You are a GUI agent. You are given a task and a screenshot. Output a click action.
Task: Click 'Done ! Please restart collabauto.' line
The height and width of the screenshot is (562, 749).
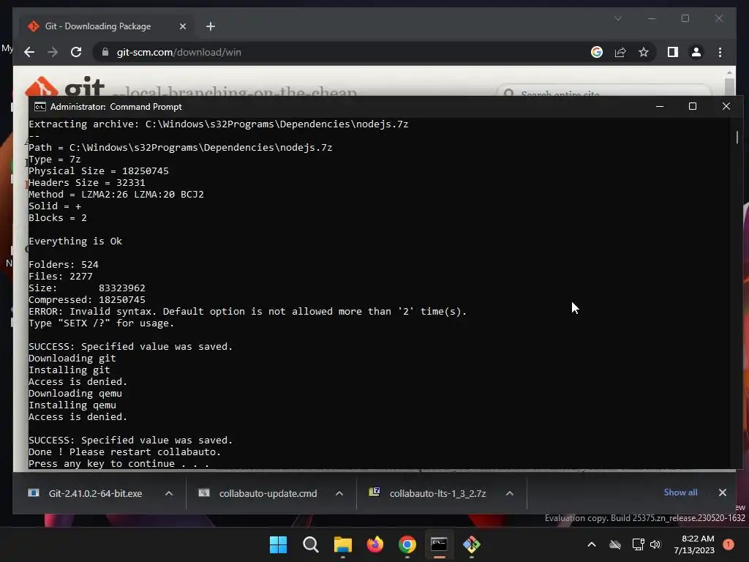pos(124,452)
